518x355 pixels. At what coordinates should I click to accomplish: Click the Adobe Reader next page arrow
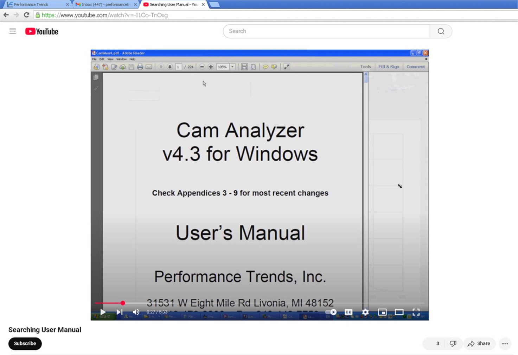click(170, 67)
